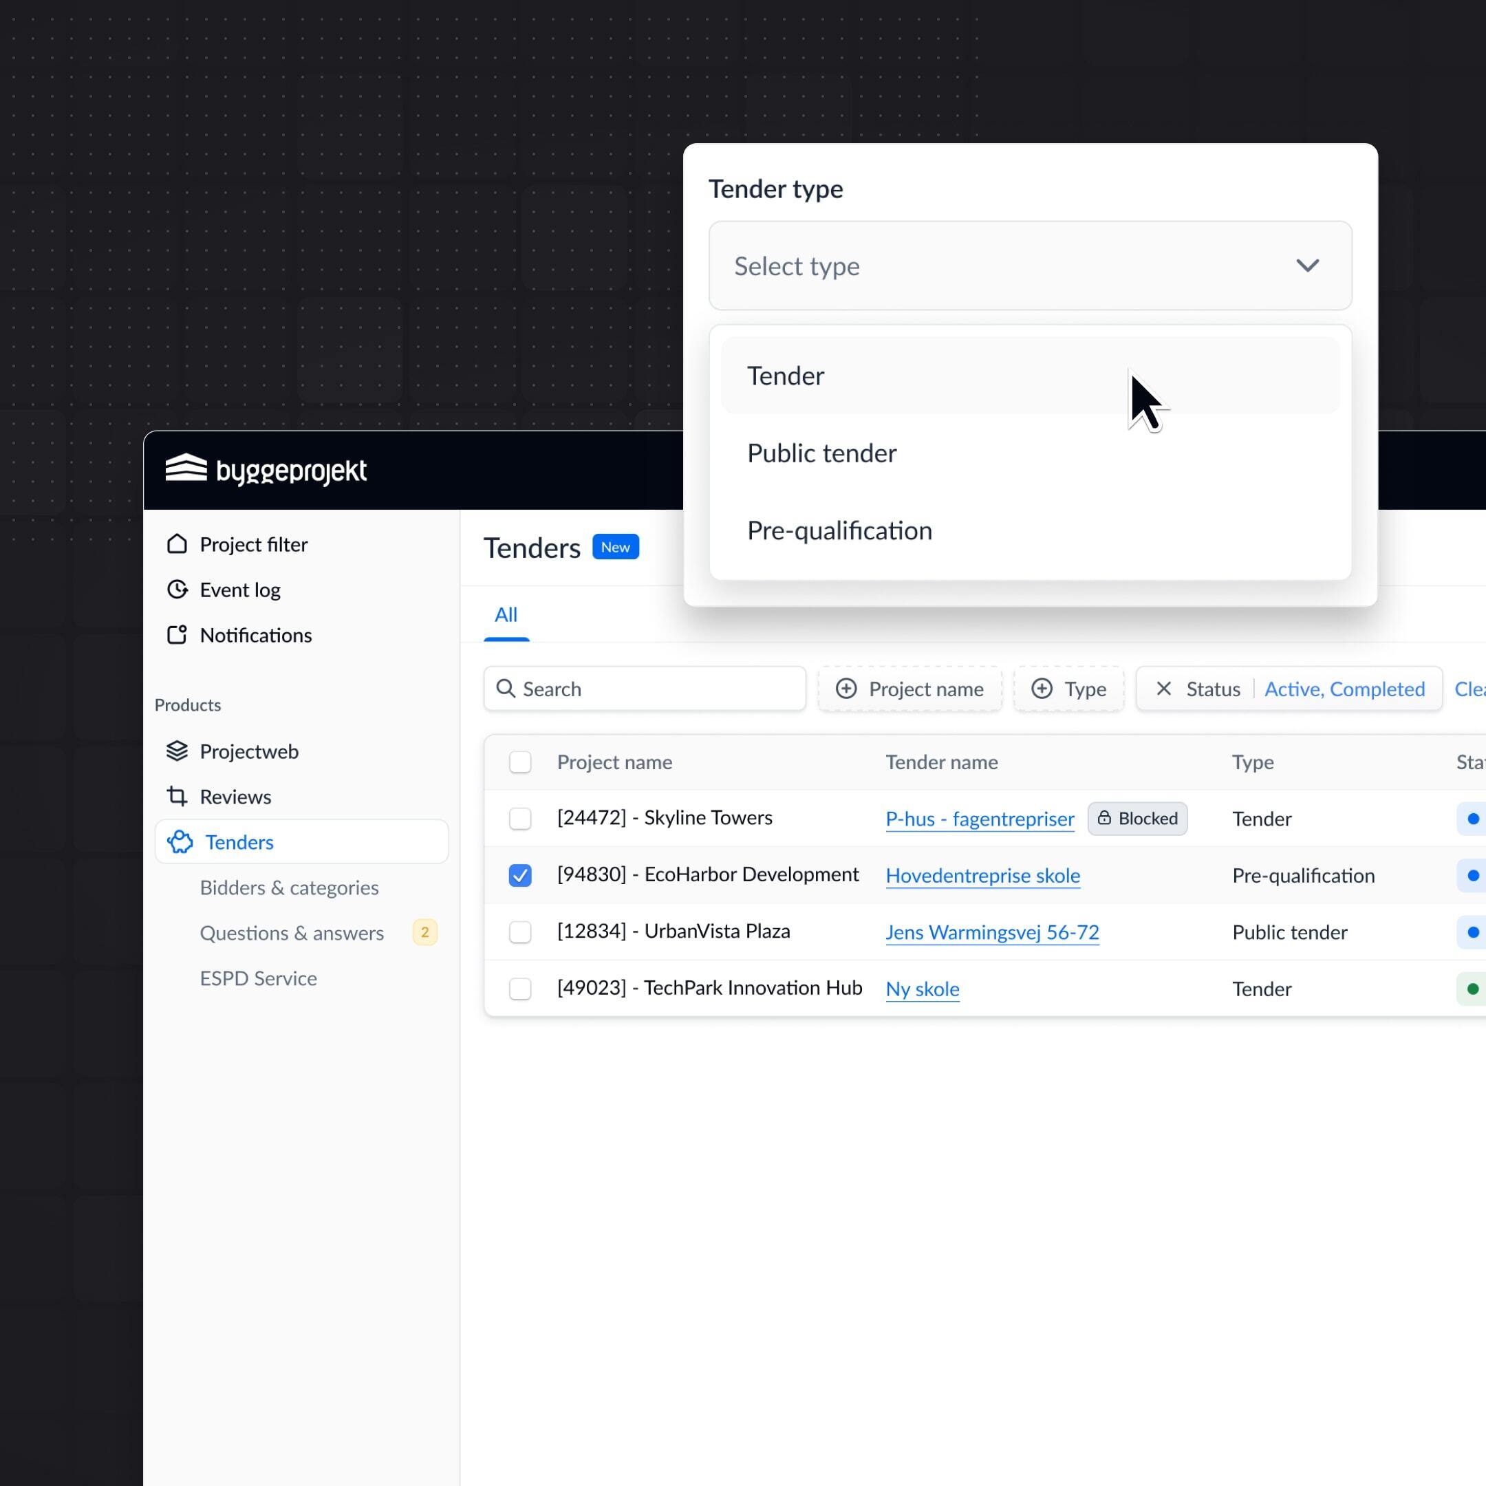Open the Jens Warmingsvej 56-72 link
The image size is (1486, 1486).
[x=991, y=932]
